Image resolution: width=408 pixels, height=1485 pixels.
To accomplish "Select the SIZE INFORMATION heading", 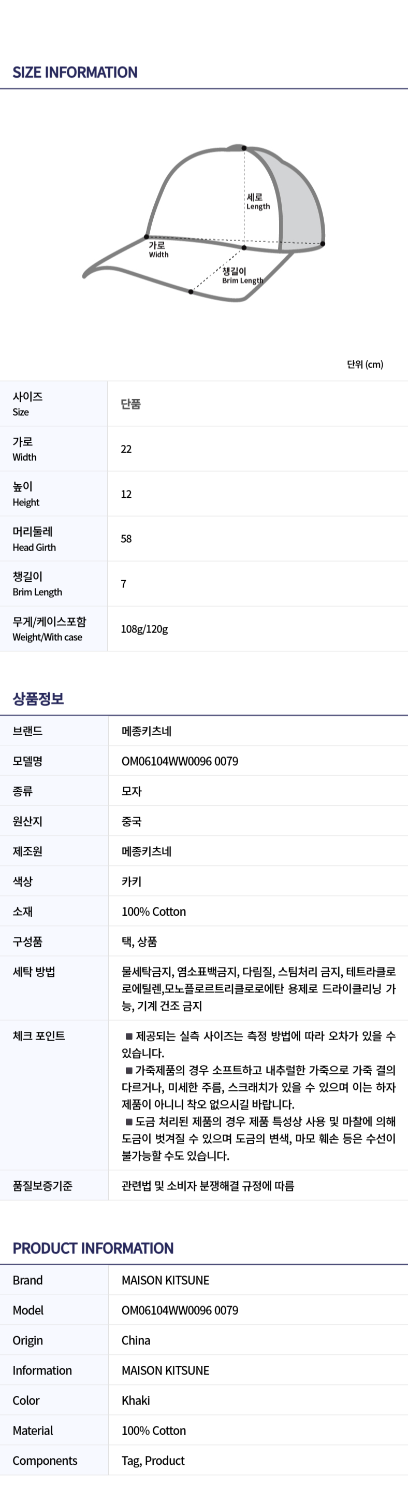I will (x=75, y=73).
